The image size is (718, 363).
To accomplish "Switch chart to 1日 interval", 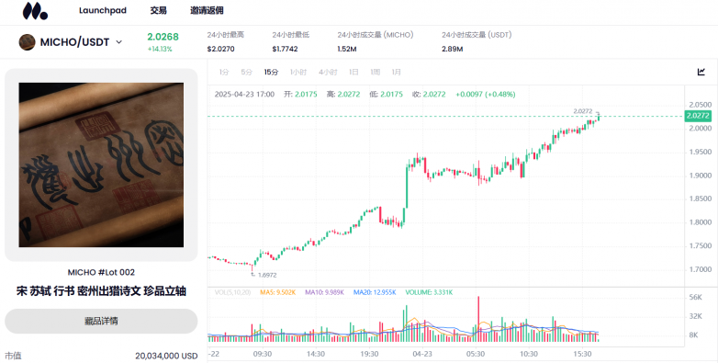I will (353, 72).
